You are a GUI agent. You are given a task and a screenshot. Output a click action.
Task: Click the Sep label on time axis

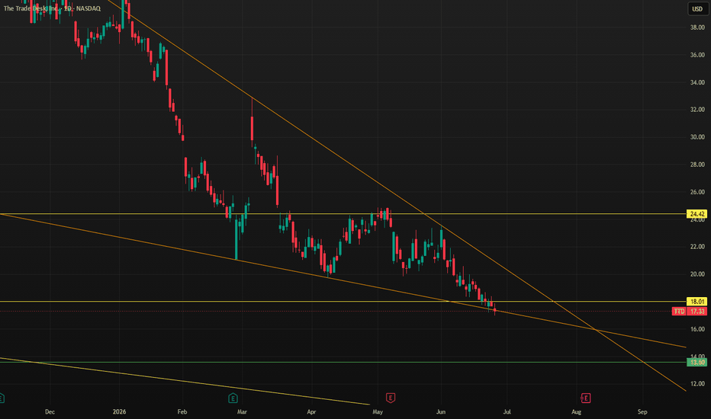642,411
